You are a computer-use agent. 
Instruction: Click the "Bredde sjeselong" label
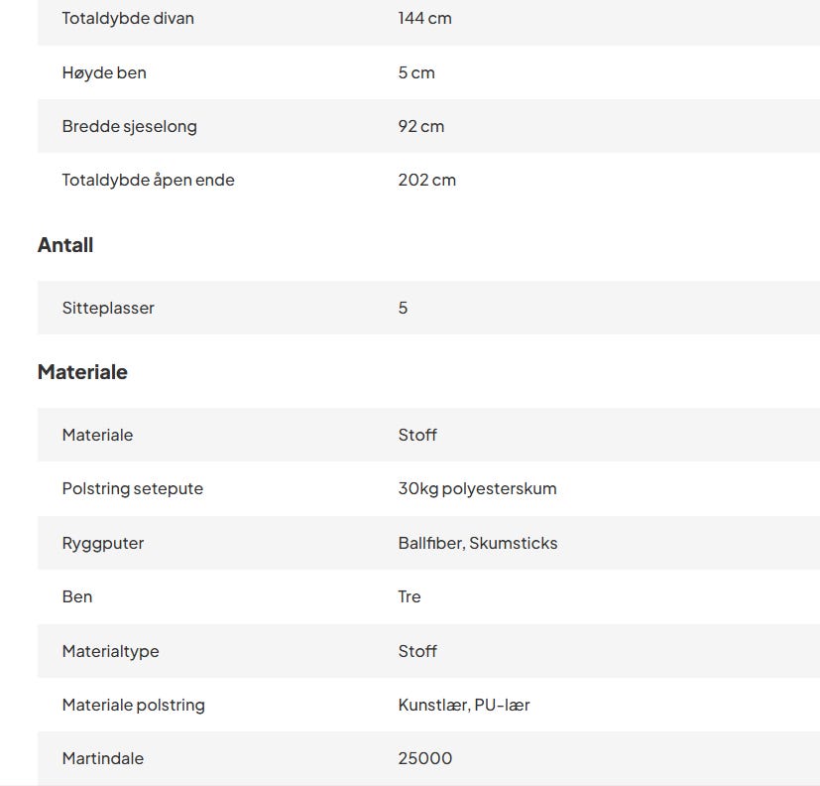point(129,126)
